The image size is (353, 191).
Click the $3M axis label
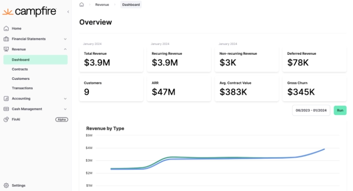pos(89,160)
